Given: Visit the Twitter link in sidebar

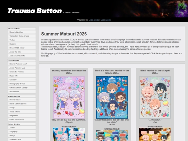Looking at the screenshot, I should coord(22,40).
